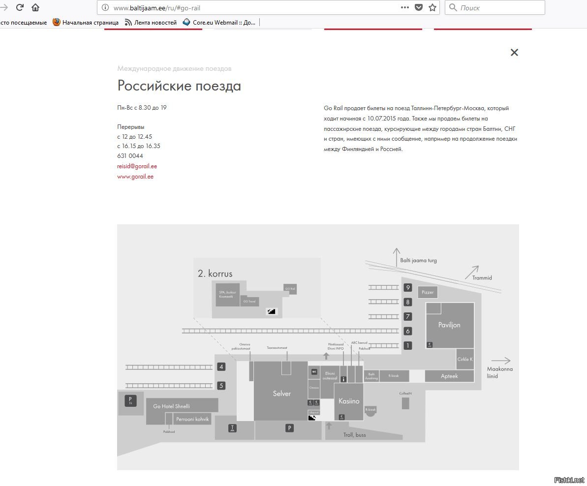Click the ATM icon inside Kasiino
This screenshot has height=486, width=587.
click(x=341, y=417)
